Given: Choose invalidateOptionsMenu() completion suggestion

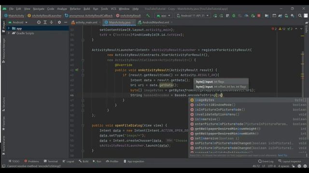Looking at the screenshot, I should (x=248, y=114).
